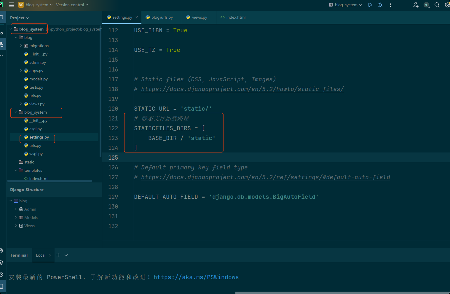Open the stacked-layers sidebar icon
Viewport: 450px width, 294px height.
coord(1,263)
